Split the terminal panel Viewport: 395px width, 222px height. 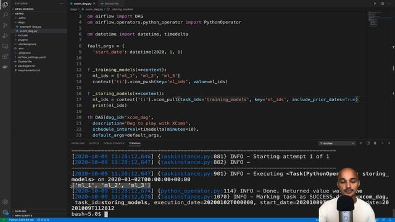click(368, 143)
